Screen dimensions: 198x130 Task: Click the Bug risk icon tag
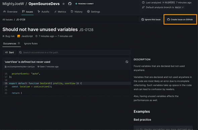click(9, 36)
